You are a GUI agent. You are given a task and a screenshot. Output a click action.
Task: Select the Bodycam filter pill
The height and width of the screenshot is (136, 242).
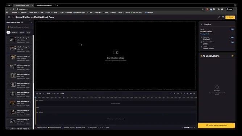click(15, 32)
